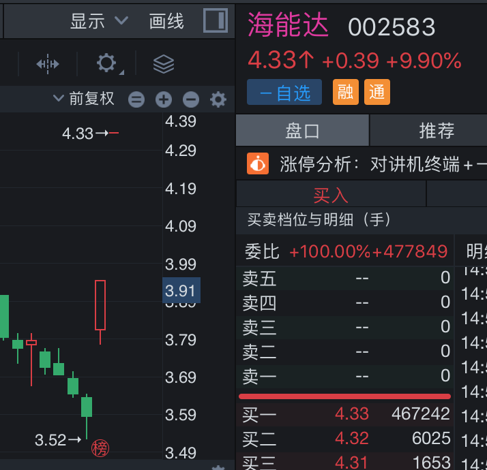
Task: Switch to the 盘口 tab
Action: [x=302, y=131]
